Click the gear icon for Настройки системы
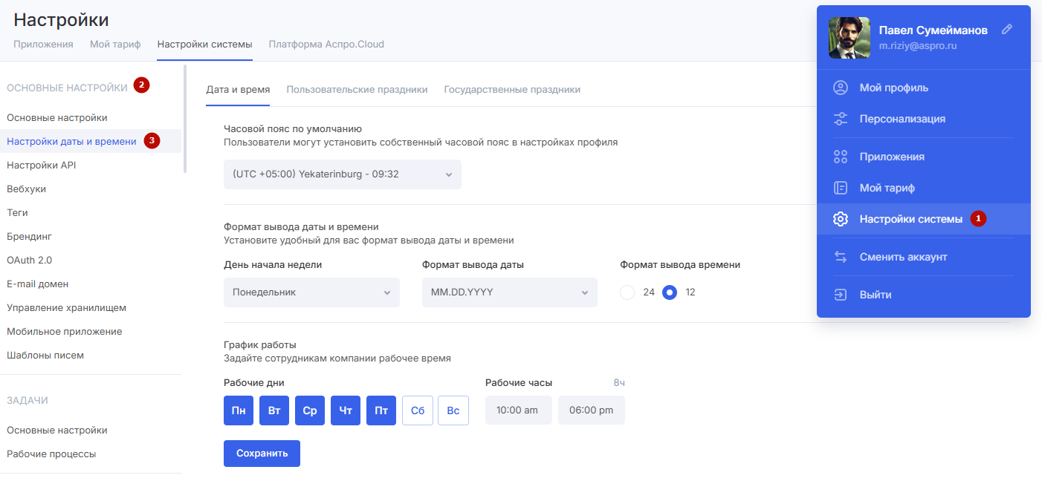The image size is (1042, 481). click(x=841, y=219)
